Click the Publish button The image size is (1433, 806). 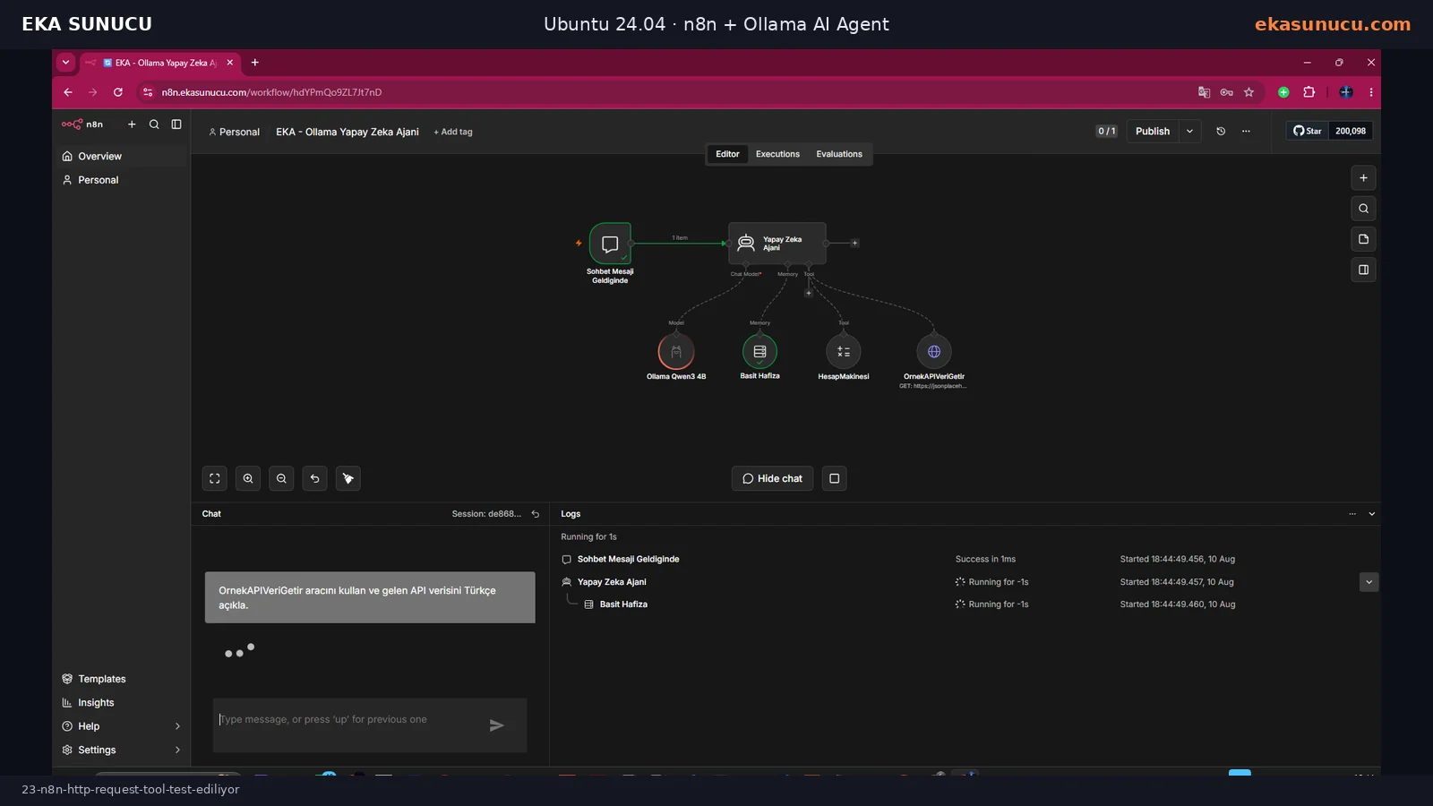[1153, 131]
